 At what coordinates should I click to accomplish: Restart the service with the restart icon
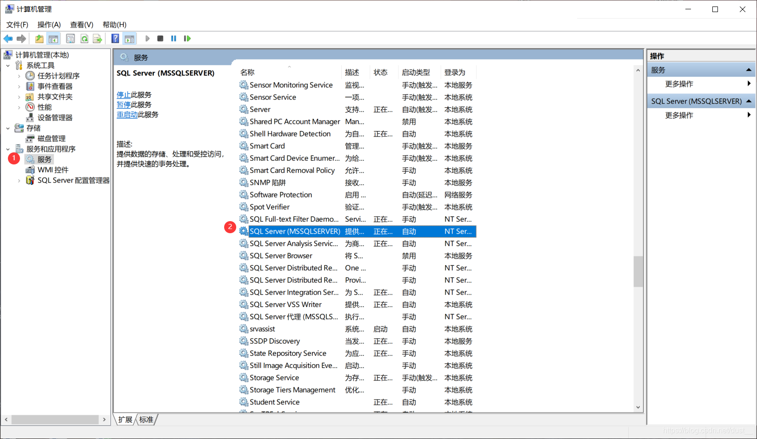tap(187, 39)
